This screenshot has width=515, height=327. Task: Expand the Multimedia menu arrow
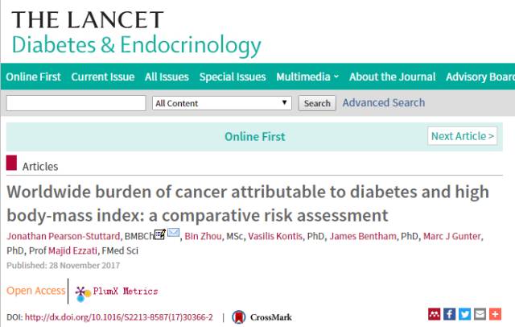pos(336,77)
